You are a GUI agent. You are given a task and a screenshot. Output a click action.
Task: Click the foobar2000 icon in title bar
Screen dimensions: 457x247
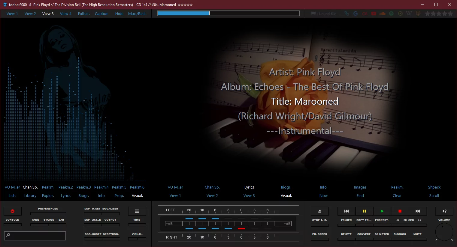point(5,4)
